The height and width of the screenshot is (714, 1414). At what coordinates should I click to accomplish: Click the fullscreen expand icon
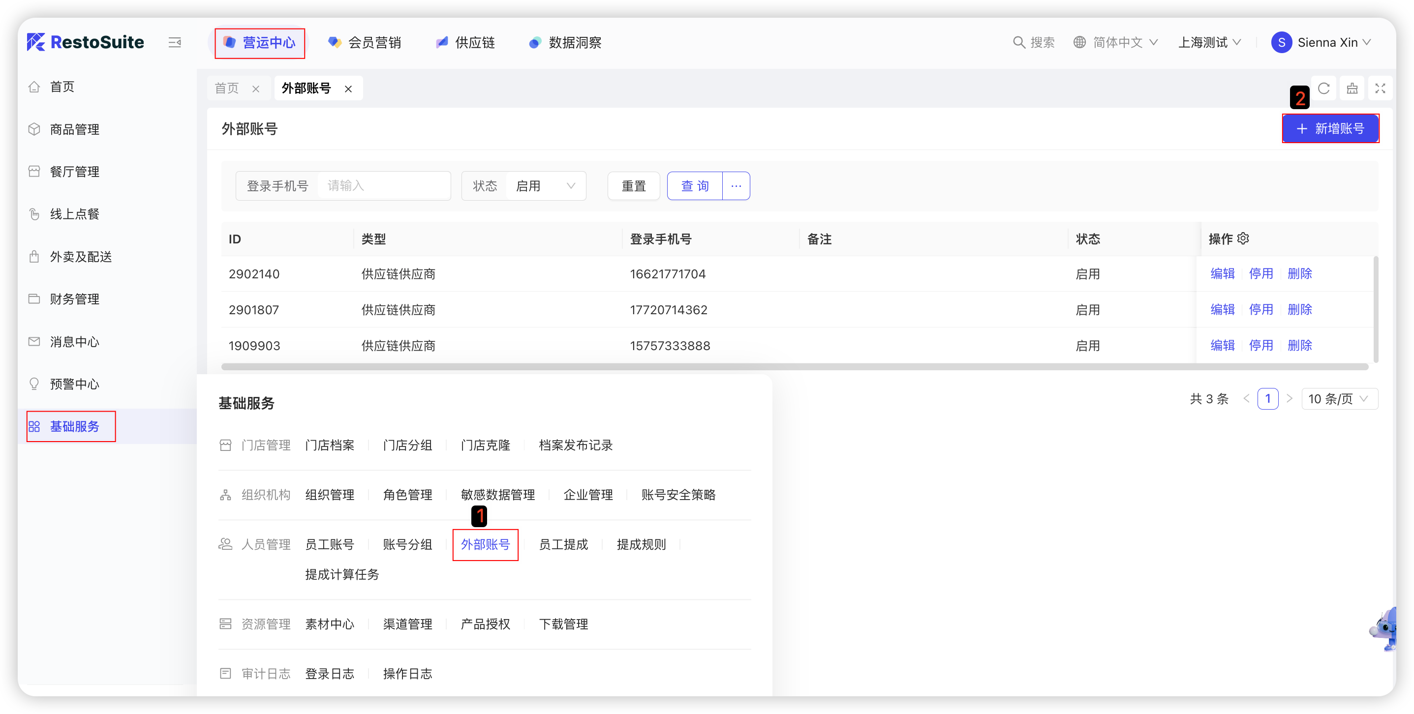pos(1380,89)
